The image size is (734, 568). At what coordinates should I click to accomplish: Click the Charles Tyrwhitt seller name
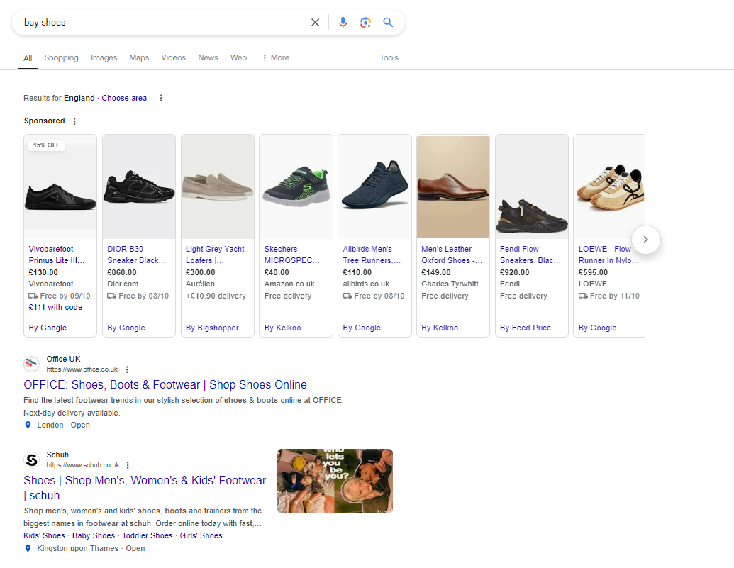click(x=450, y=284)
